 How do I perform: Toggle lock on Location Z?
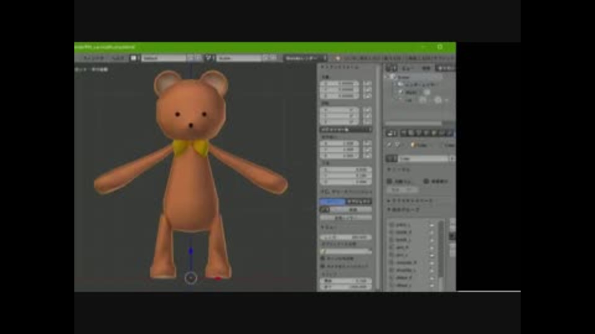click(367, 96)
